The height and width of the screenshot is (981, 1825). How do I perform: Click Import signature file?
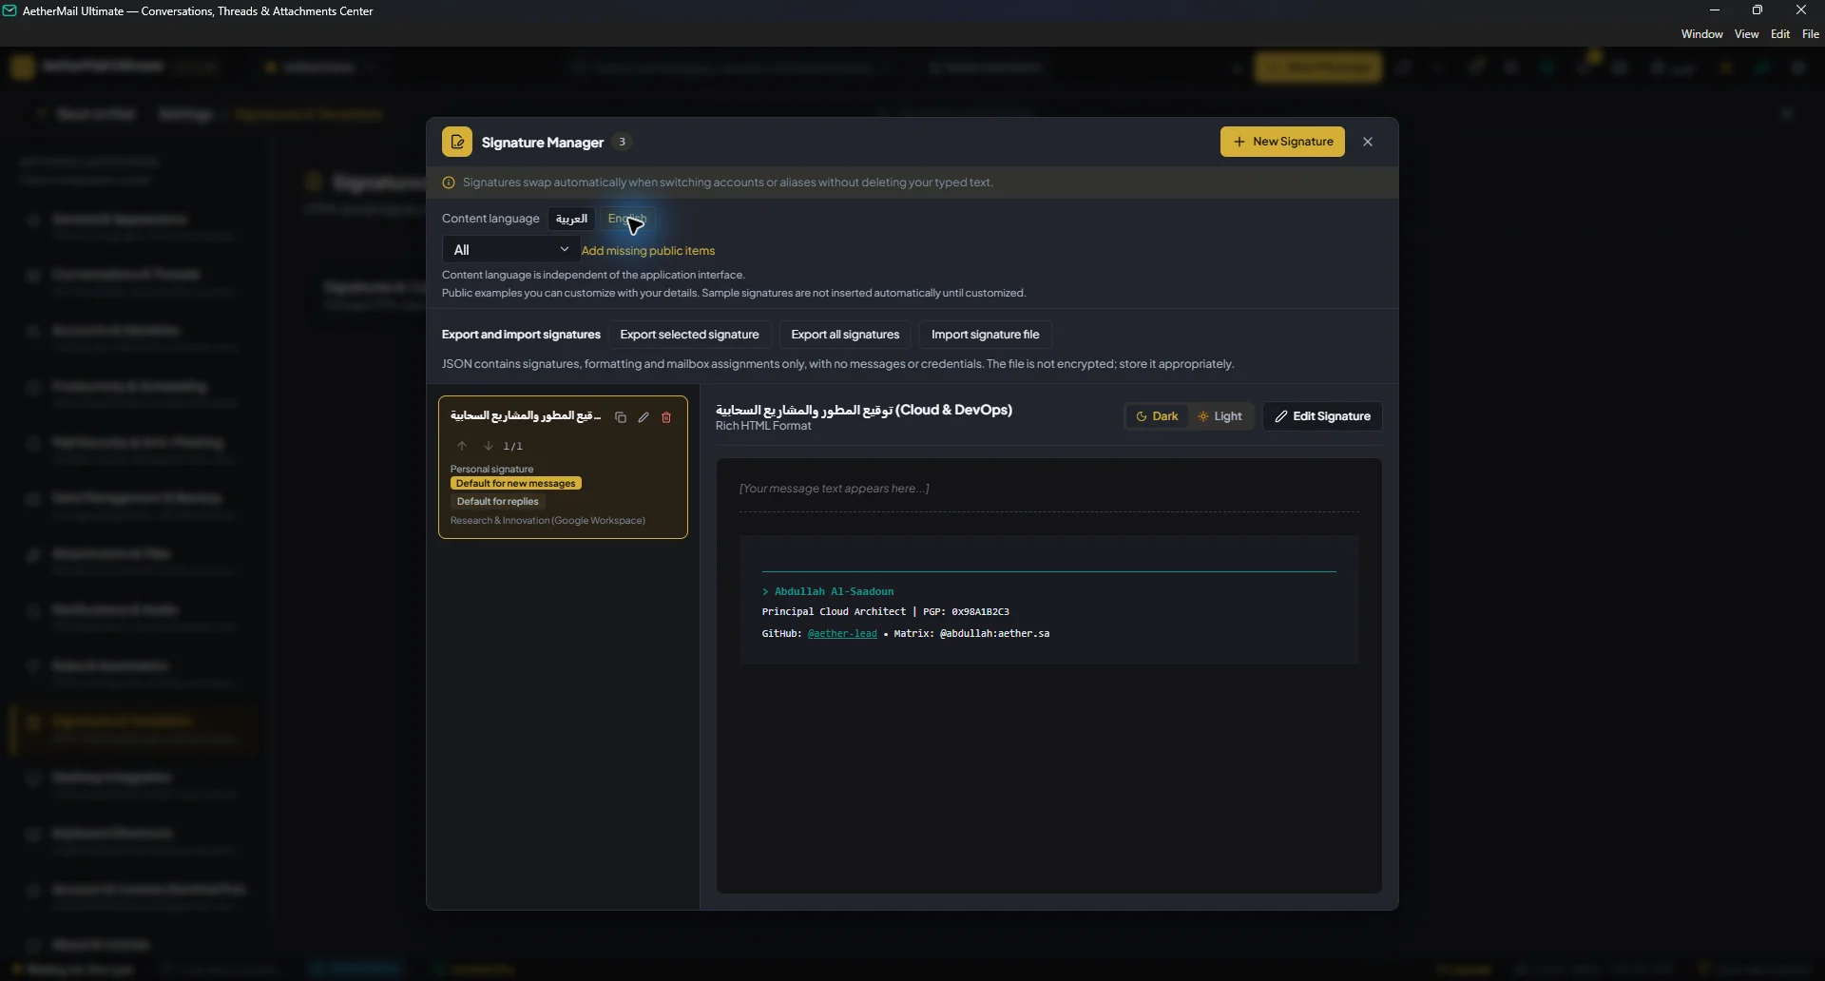[985, 335]
